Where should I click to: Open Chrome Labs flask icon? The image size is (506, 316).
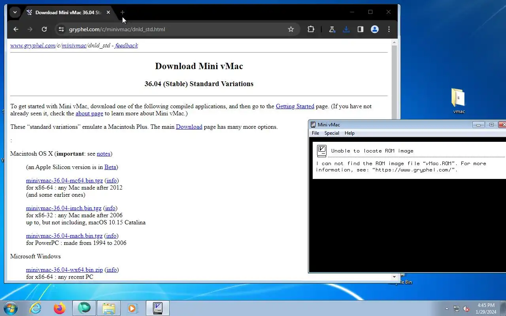pos(332,29)
